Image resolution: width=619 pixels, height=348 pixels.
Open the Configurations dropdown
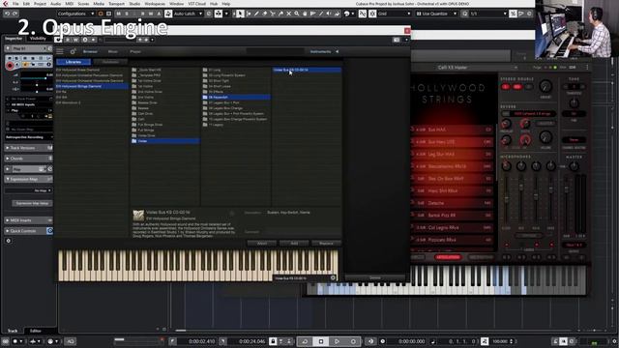(75, 14)
